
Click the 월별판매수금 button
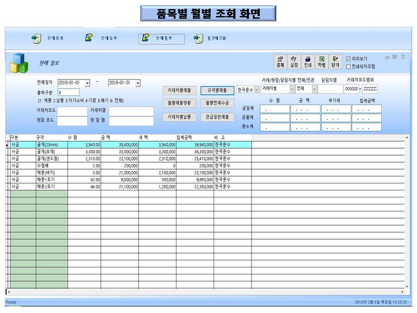(x=217, y=103)
